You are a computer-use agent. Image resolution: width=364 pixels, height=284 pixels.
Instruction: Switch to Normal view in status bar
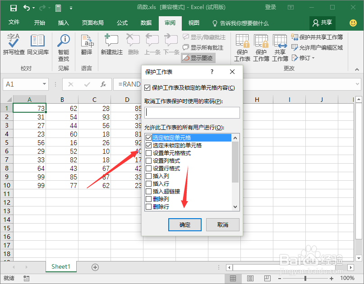coord(233,278)
